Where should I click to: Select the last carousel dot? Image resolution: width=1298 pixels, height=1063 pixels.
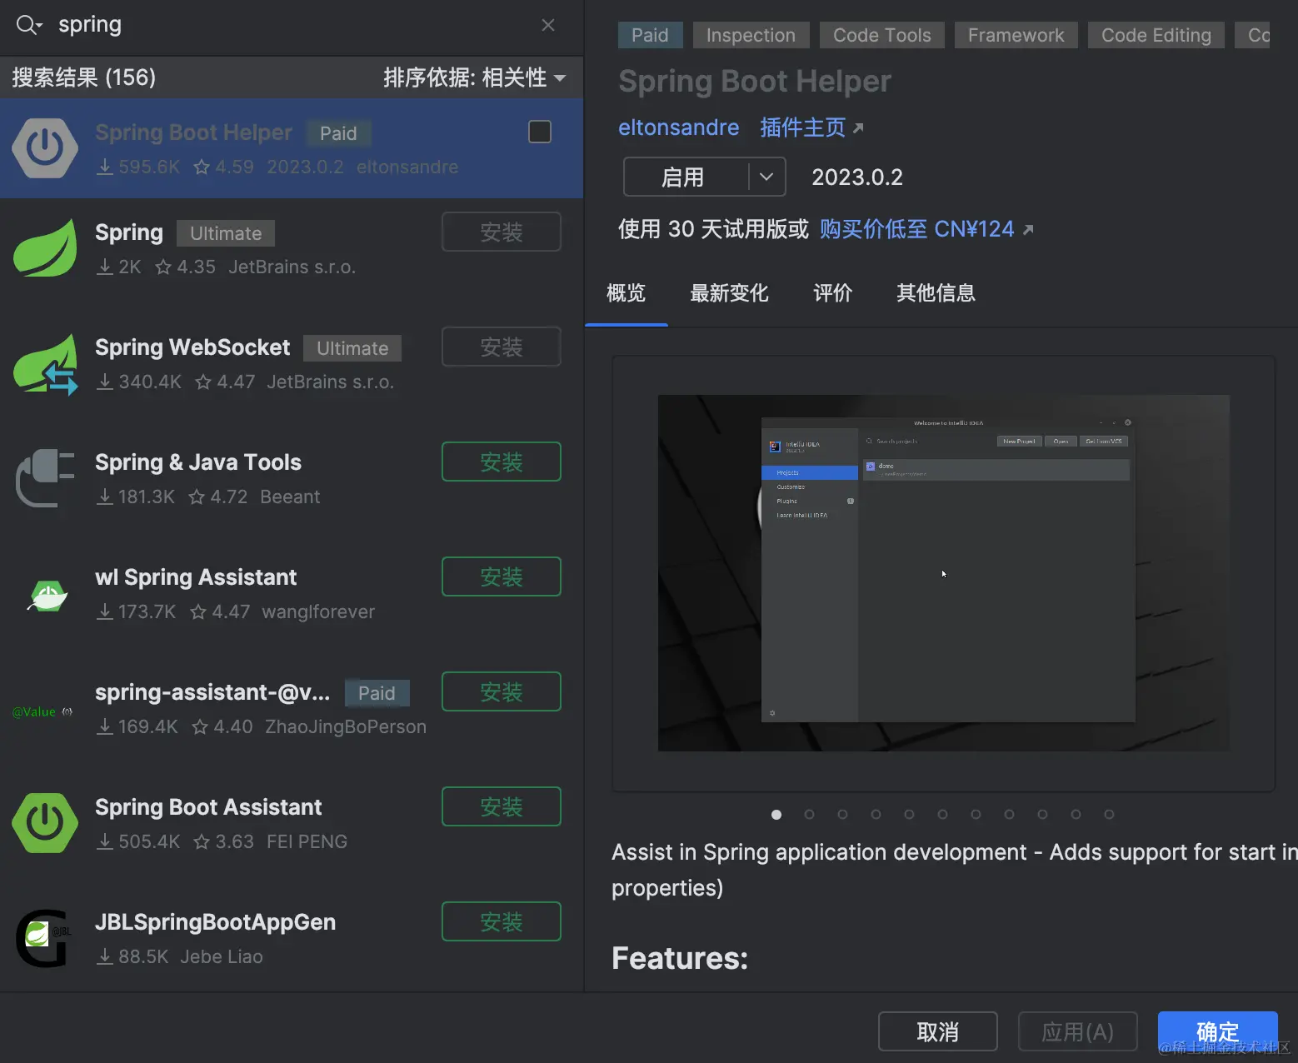pyautogui.click(x=1109, y=815)
